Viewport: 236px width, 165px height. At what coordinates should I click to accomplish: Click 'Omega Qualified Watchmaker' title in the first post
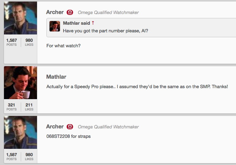pyautogui.click(x=108, y=13)
